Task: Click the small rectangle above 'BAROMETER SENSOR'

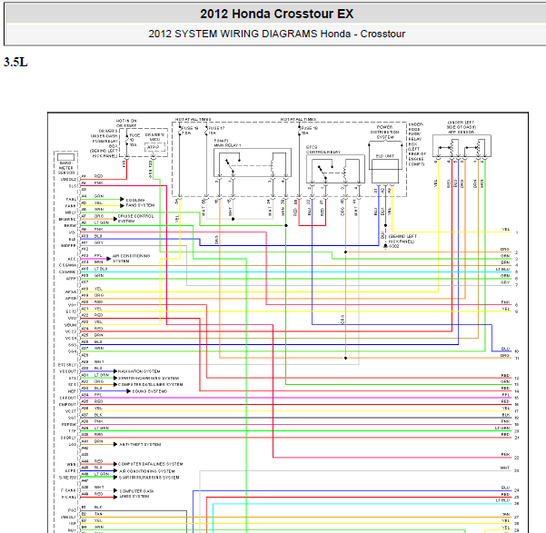Action: point(65,157)
